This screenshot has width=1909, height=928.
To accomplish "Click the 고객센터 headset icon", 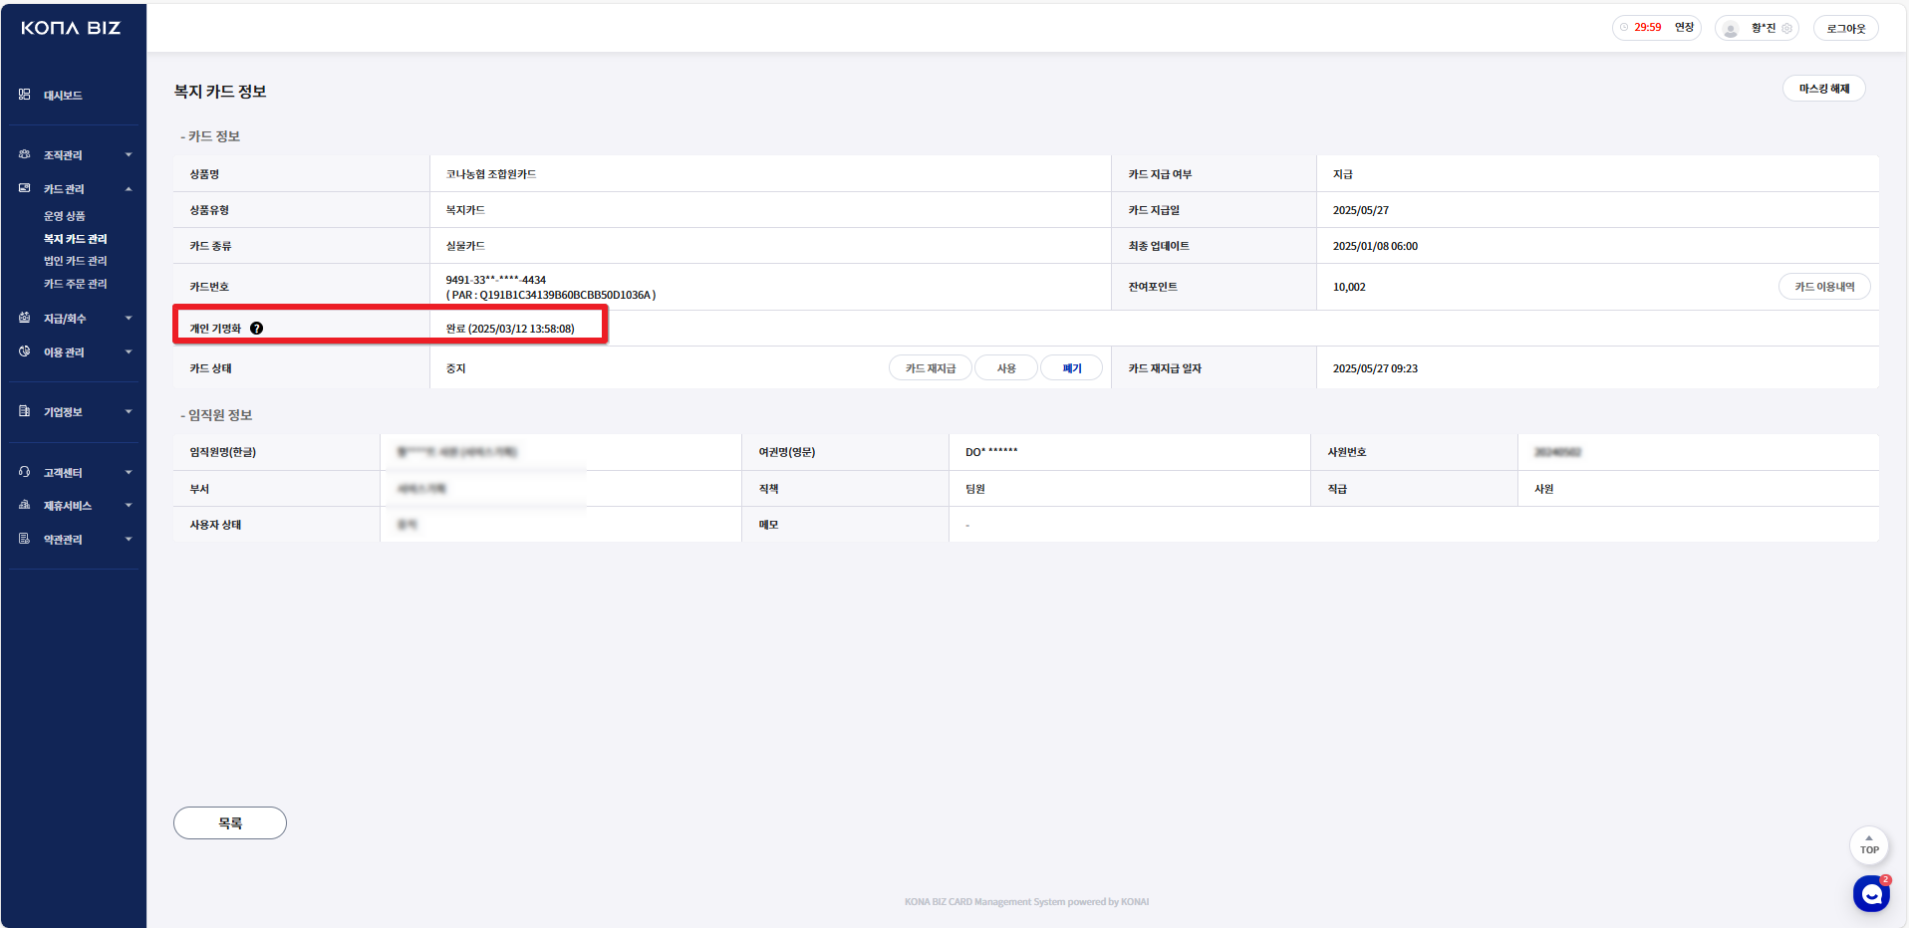I will (25, 472).
